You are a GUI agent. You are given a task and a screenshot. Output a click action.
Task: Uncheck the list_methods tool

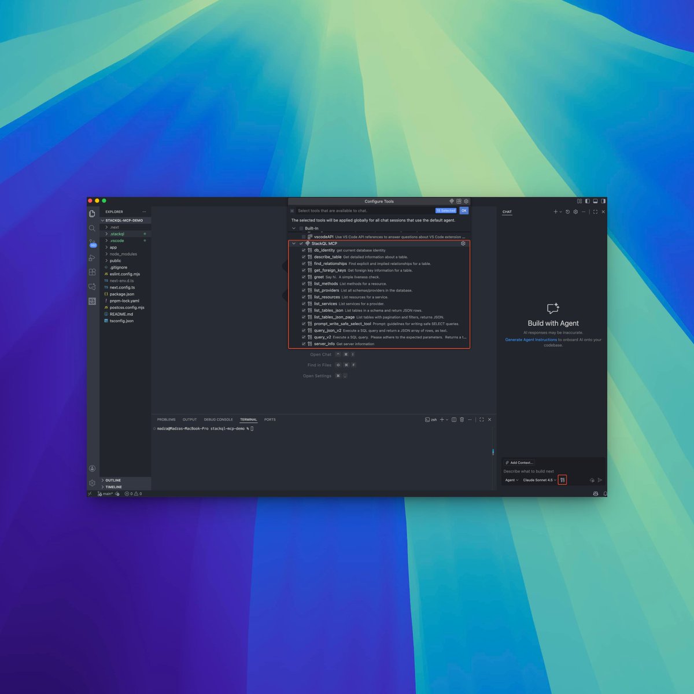(x=304, y=283)
